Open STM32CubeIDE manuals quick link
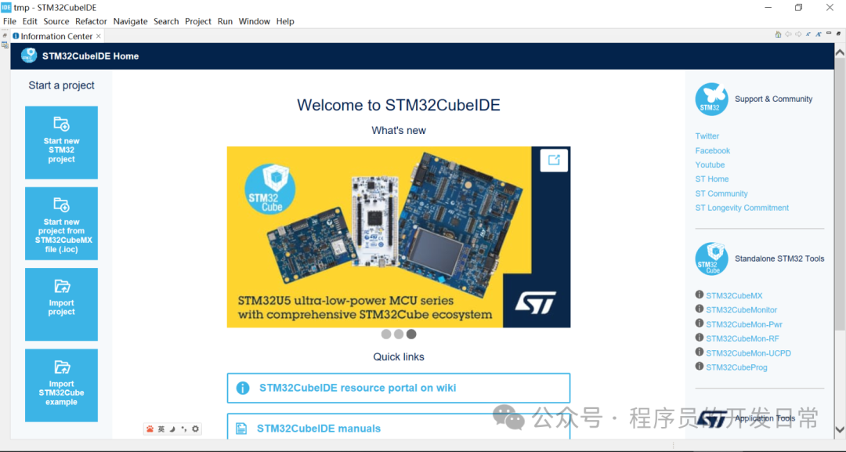The height and width of the screenshot is (452, 846). 399,427
